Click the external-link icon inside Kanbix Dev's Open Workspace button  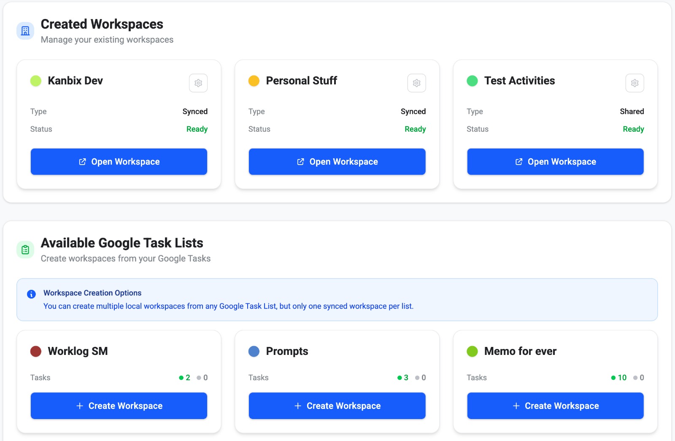[82, 161]
